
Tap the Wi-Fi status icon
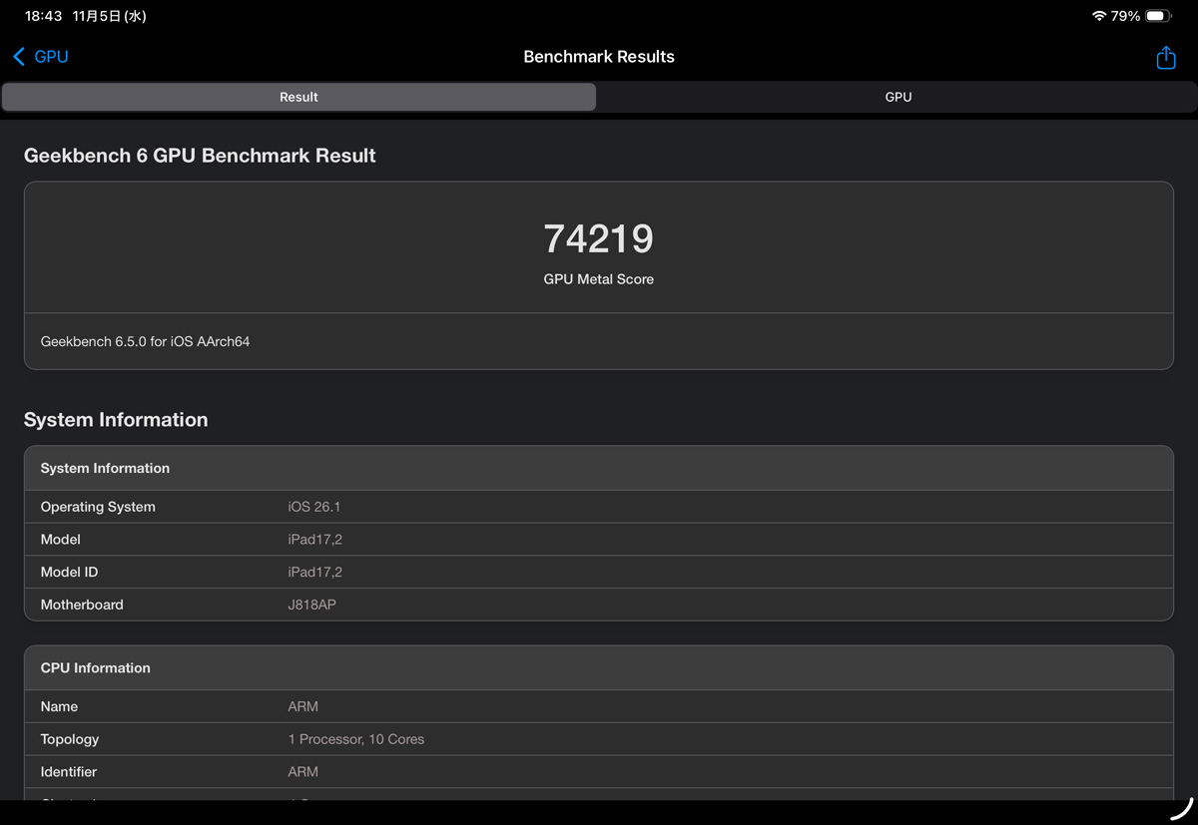[1098, 16]
